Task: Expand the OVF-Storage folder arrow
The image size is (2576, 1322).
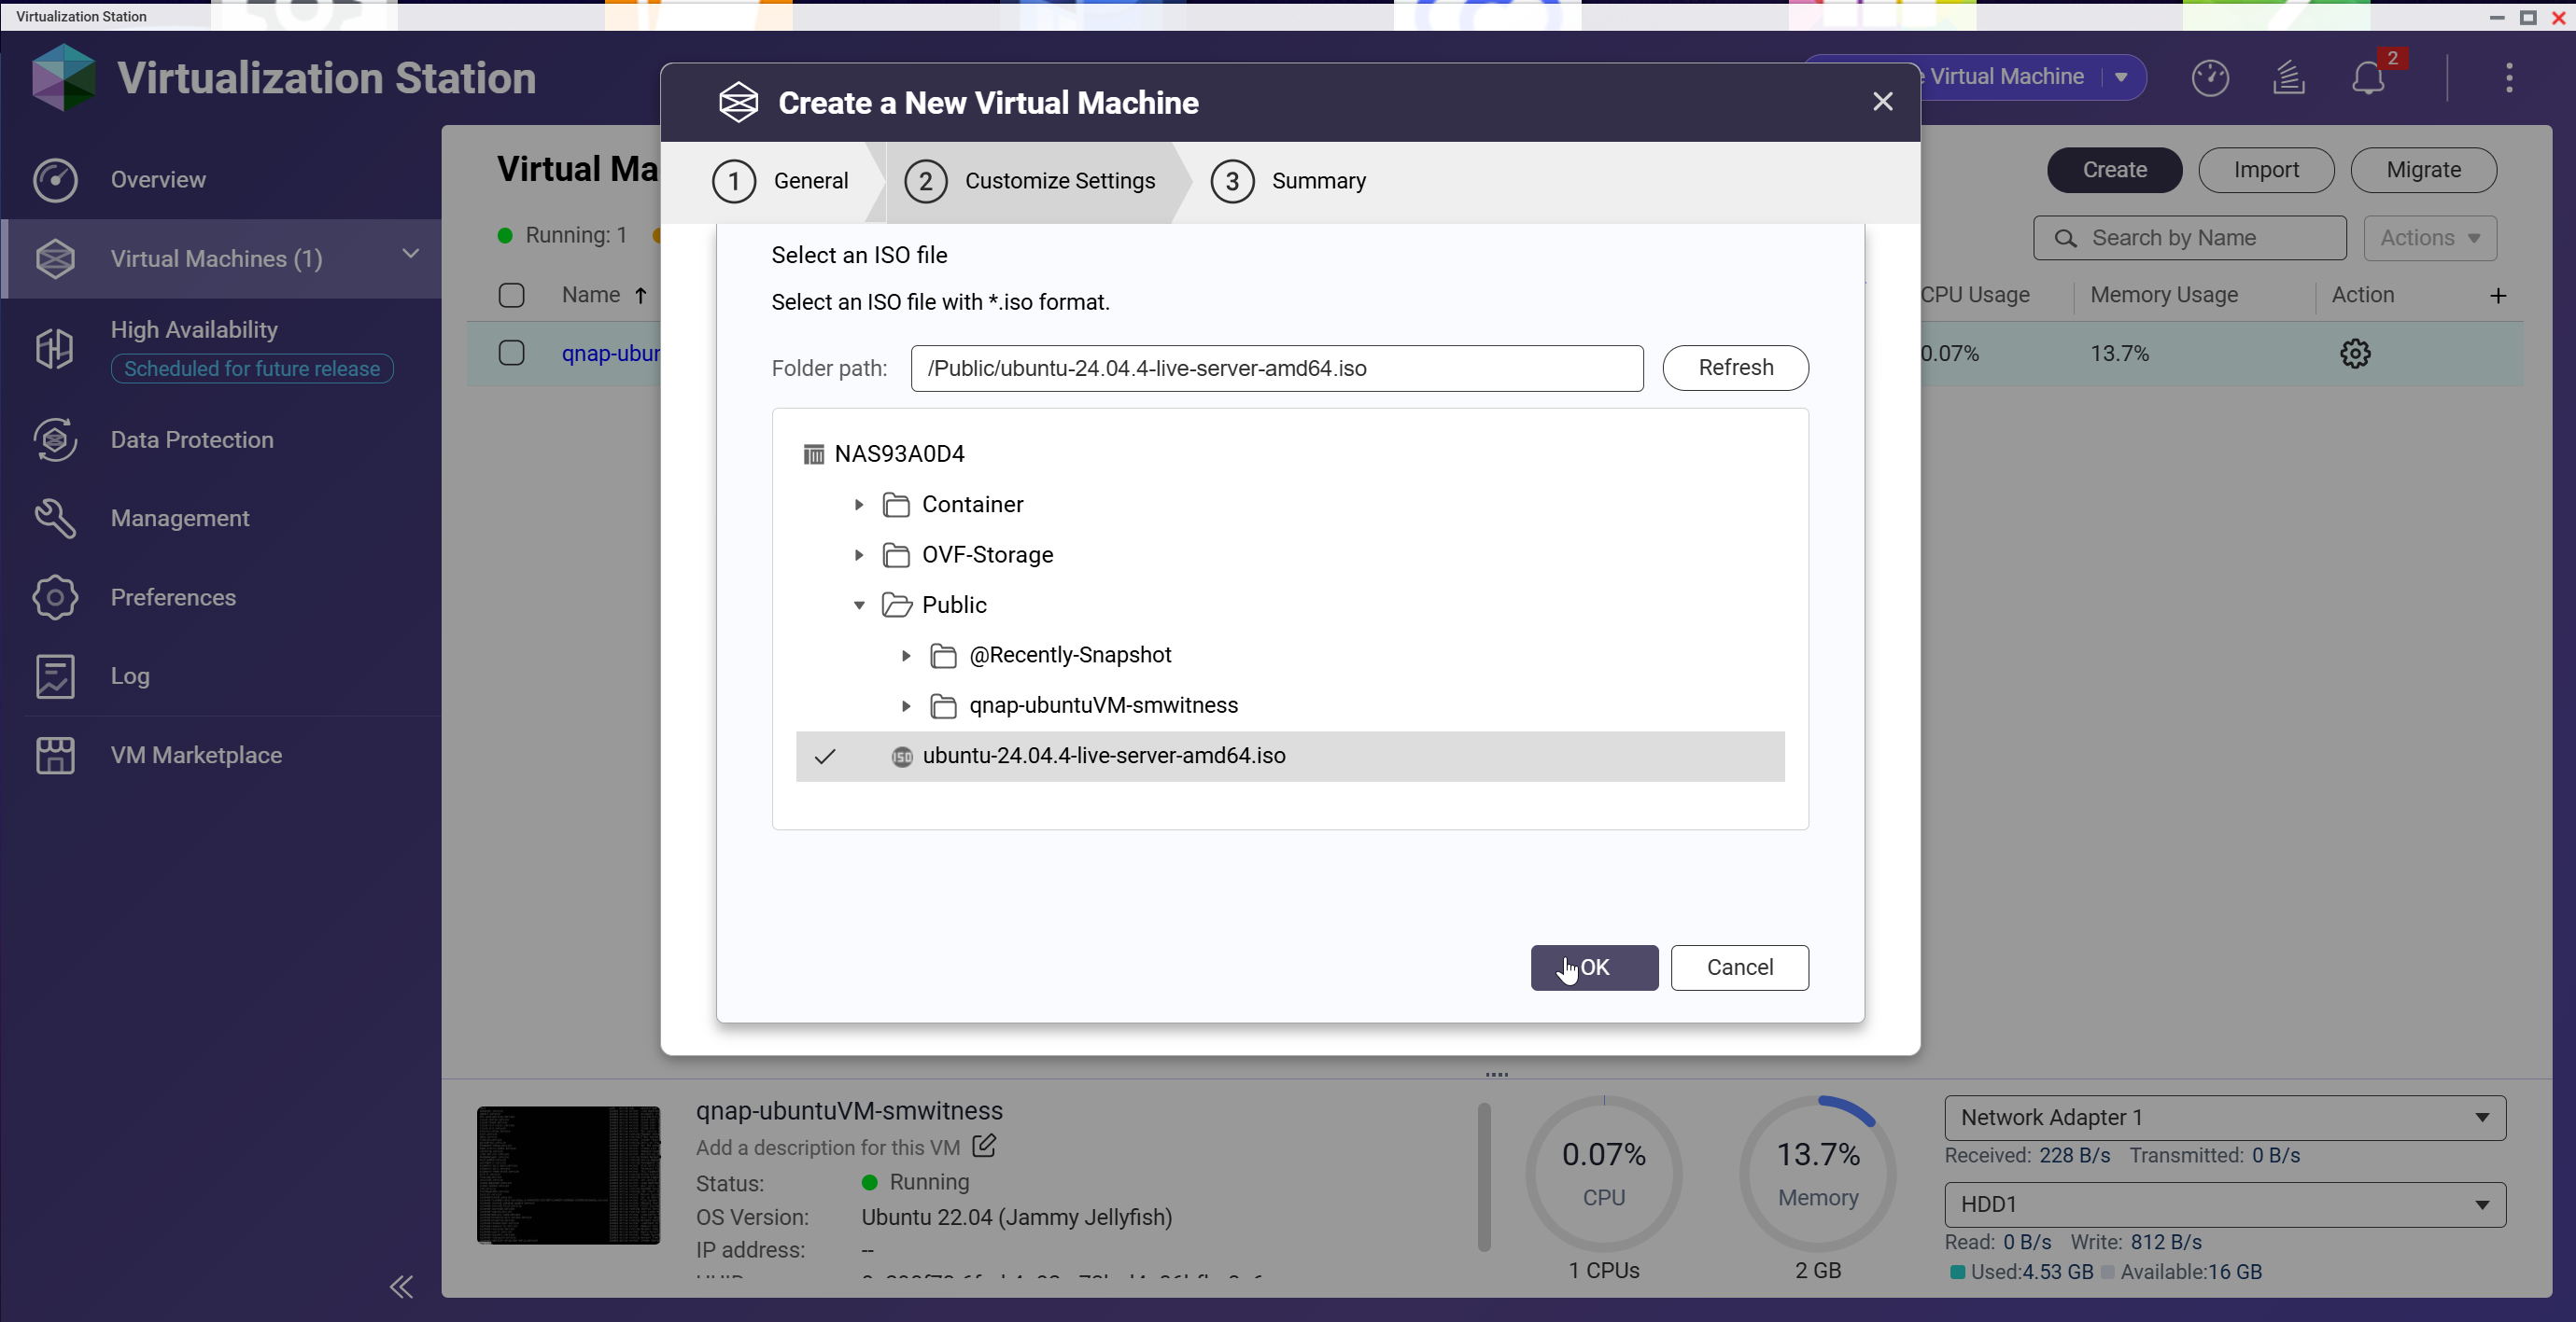Action: (x=859, y=554)
